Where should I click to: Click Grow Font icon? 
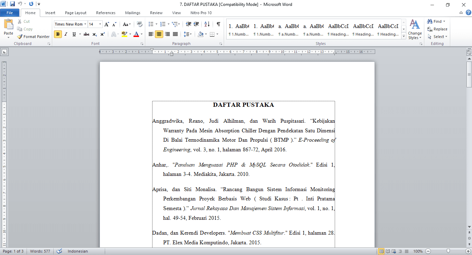[107, 24]
